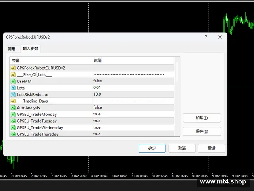Select the UseMM false value cell
The height and width of the screenshot is (191, 254).
coord(133,81)
